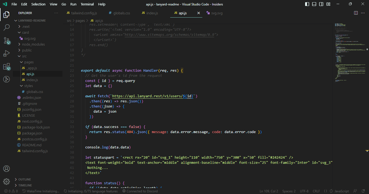
Task: Open the Accounts icon in activity bar
Action: tap(6, 169)
